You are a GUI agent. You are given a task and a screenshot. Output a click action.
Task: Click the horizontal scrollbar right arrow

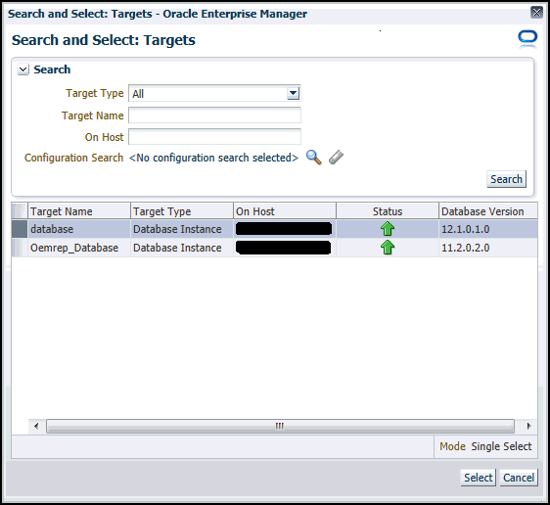pyautogui.click(x=528, y=426)
